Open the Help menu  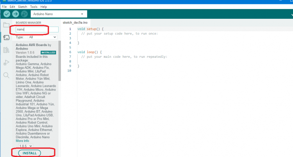point(43,7)
